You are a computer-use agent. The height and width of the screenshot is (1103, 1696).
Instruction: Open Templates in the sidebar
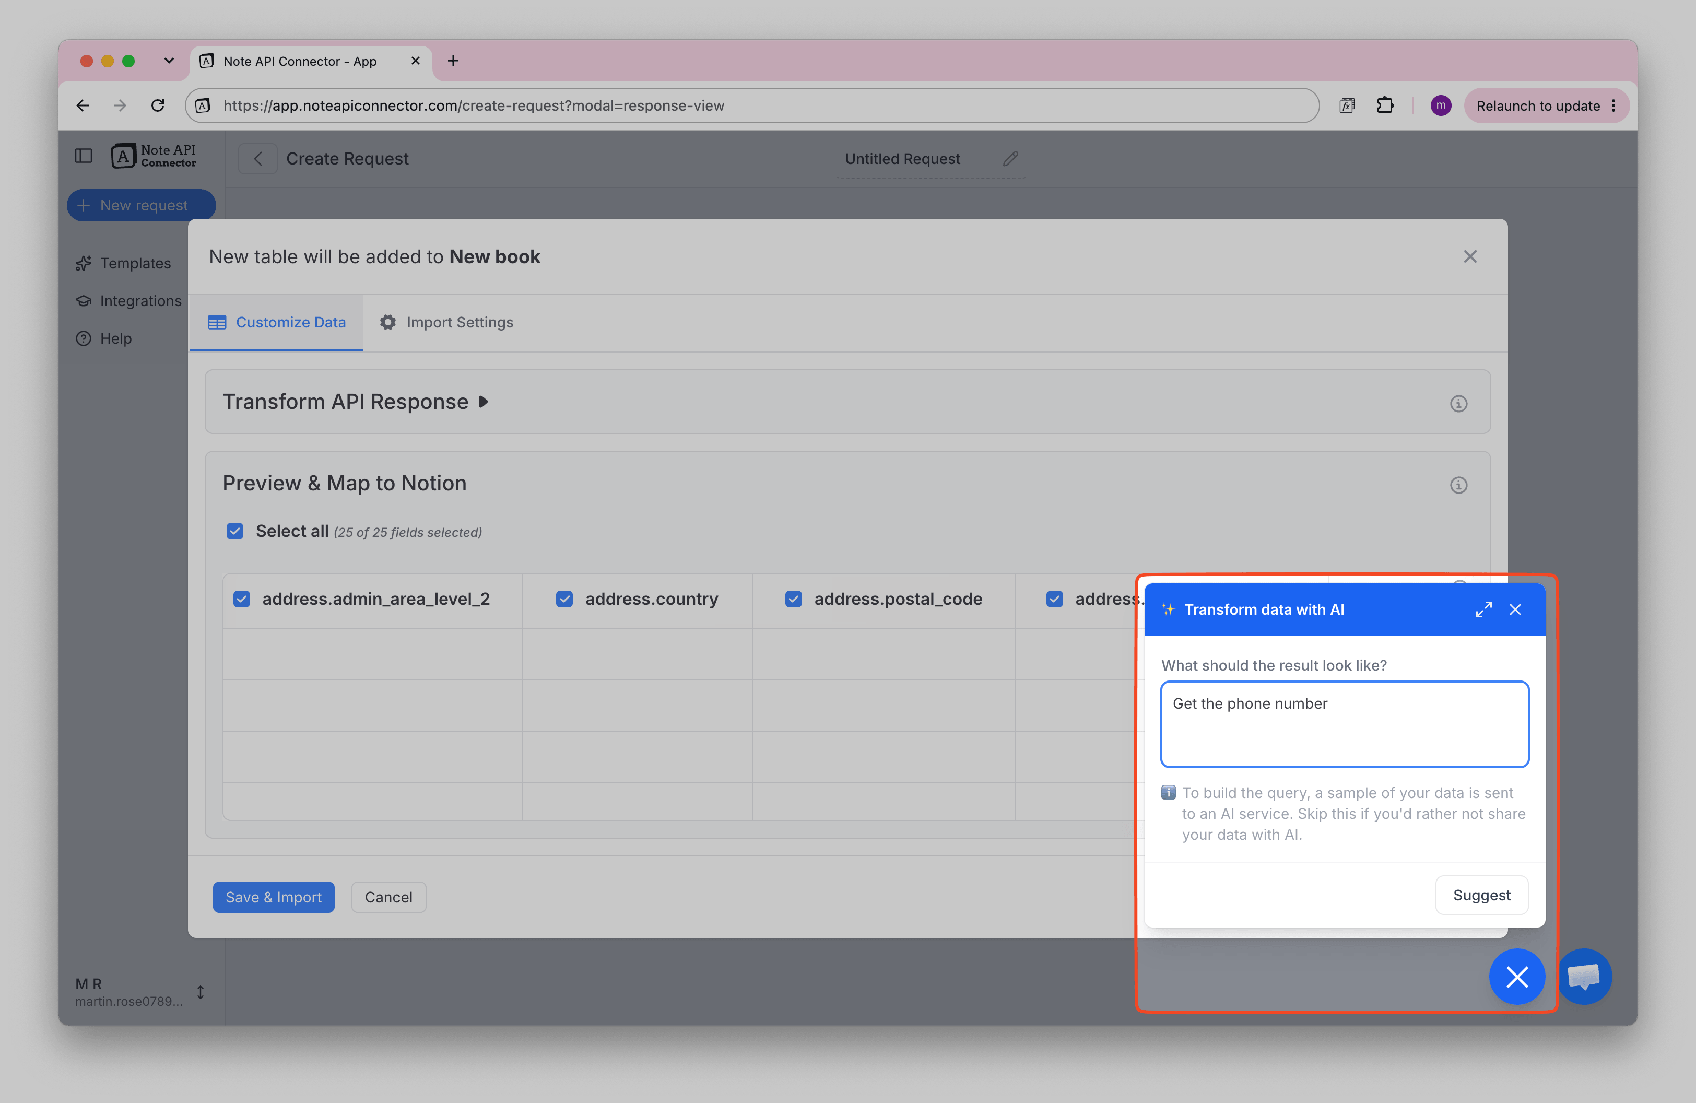123,264
